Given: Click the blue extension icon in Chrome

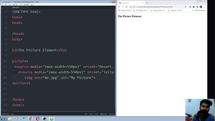Looking at the screenshot, I should [x=193, y=7].
